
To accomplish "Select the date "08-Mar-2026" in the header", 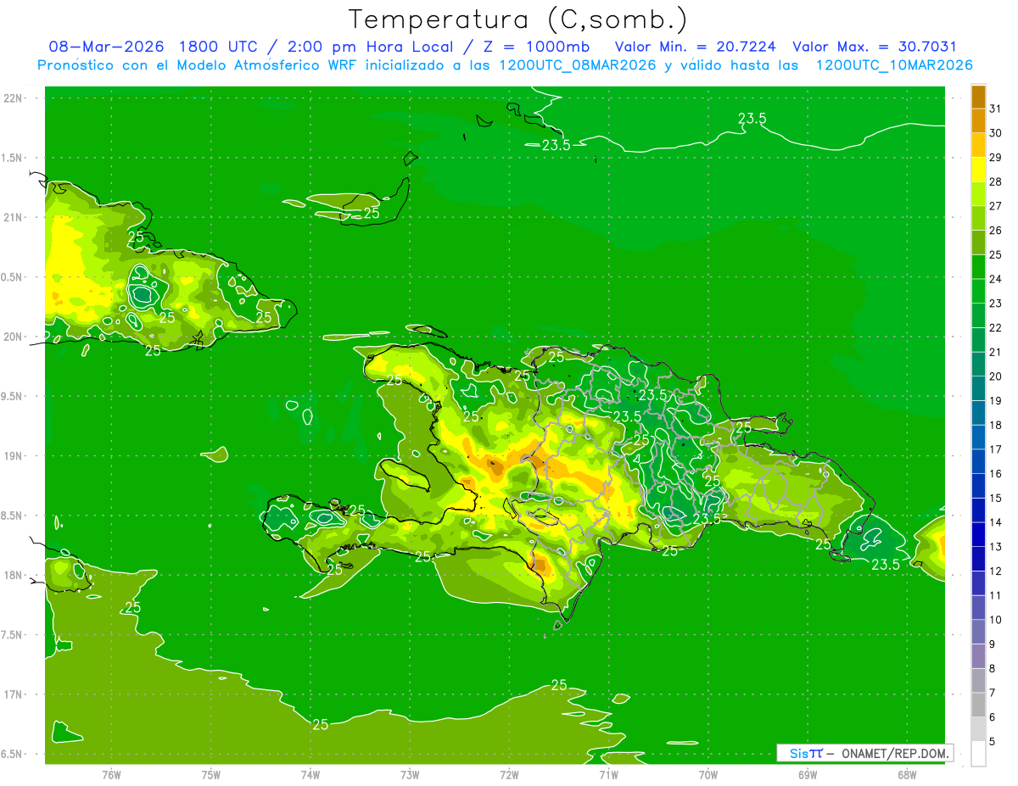I will [x=107, y=47].
